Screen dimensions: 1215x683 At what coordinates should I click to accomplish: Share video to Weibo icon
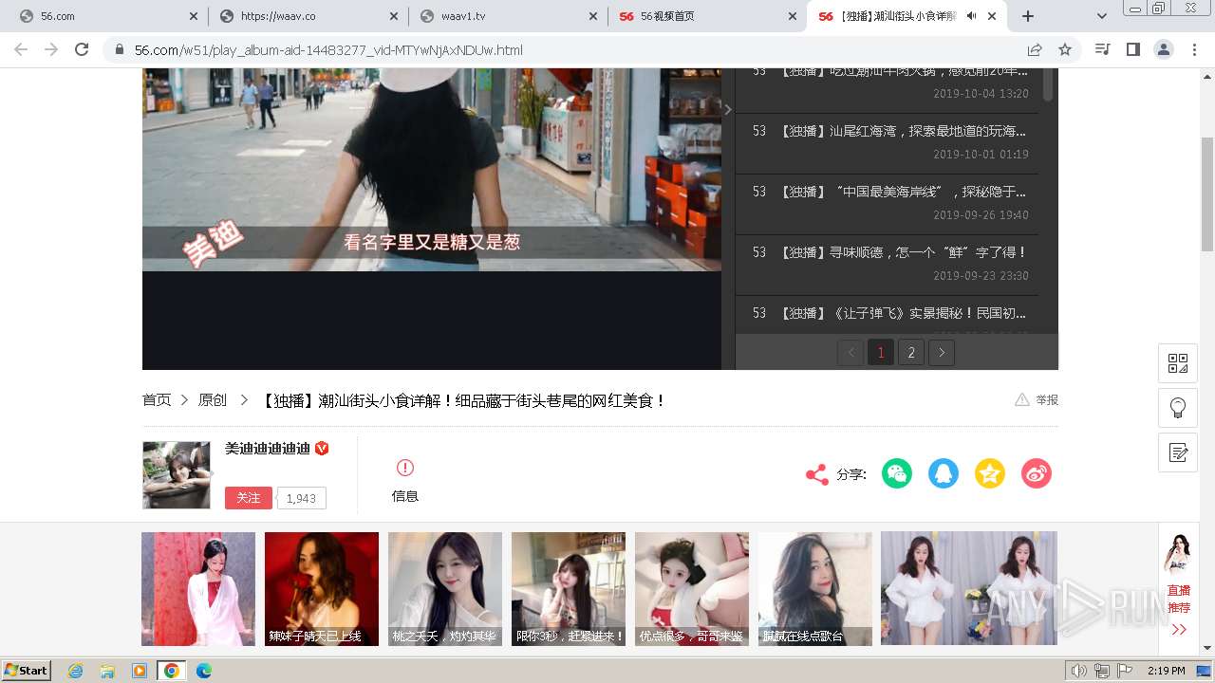(1037, 473)
